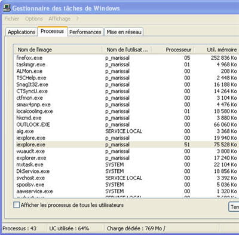Select the hkcmd.exe process
Screen dimensions: 239x235
pos(126,118)
